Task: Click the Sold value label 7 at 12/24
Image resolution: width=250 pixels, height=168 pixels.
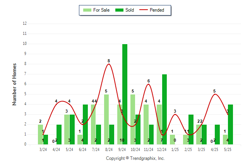Action: point(162,140)
